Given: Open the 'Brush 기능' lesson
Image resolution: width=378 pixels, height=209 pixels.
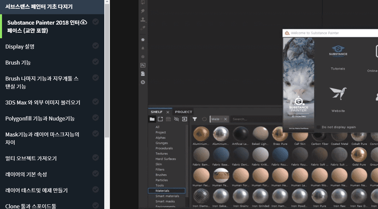Looking at the screenshot, I should tap(18, 63).
